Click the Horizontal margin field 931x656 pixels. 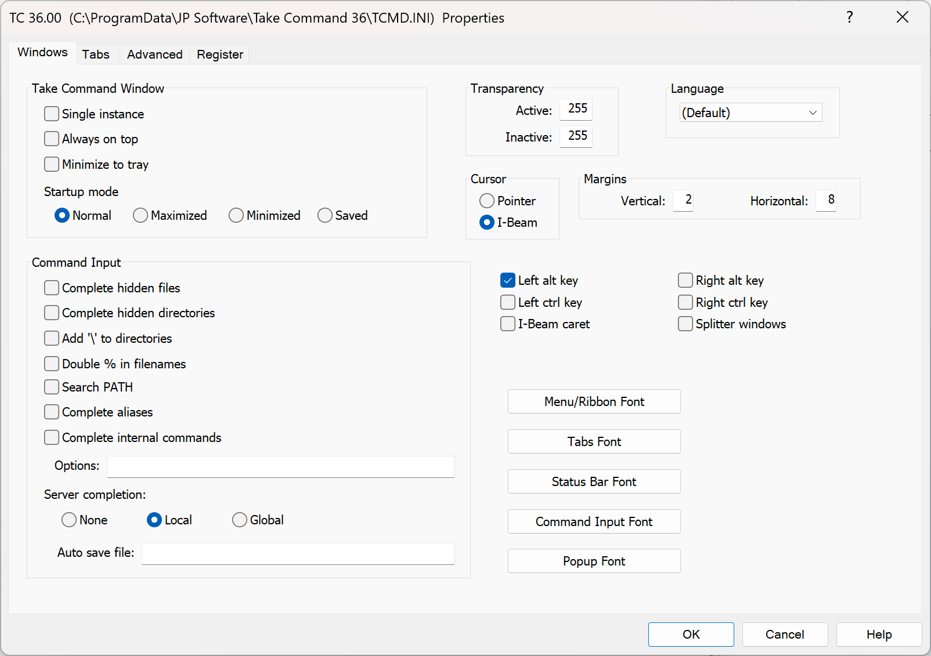[826, 201]
